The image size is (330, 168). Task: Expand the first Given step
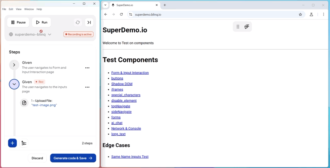14,65
